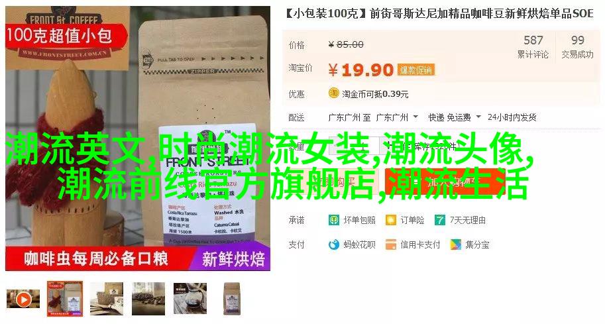Click the 坏单包赔 guarantee icon
Screen dimensions: 605x324
coord(333,220)
